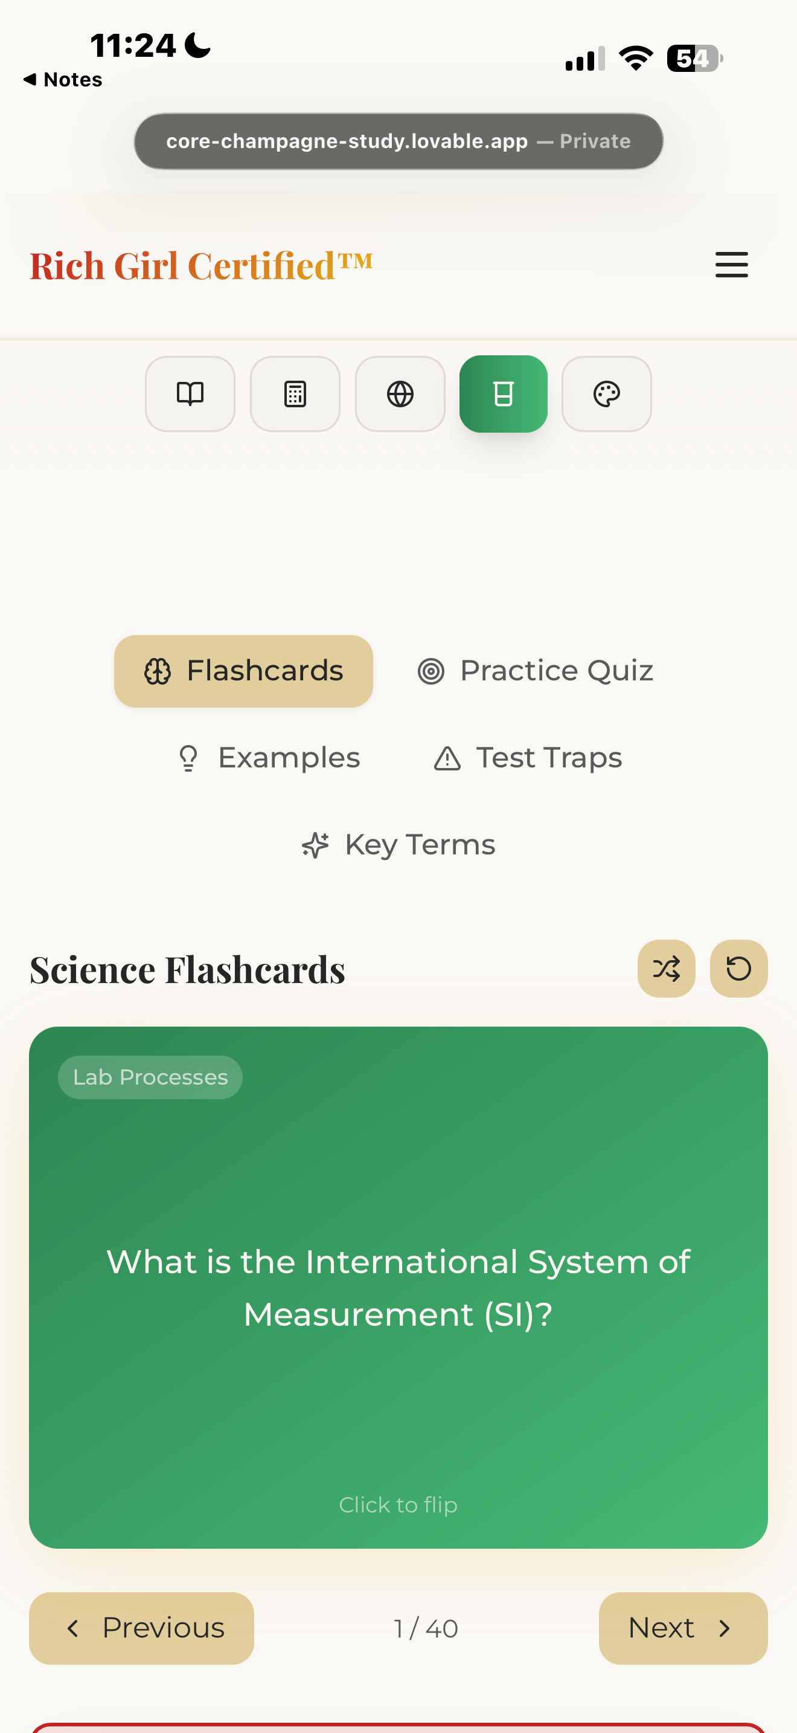Click the Rich Girl Certified logo
Viewport: 797px width, 1733px height.
tap(201, 265)
